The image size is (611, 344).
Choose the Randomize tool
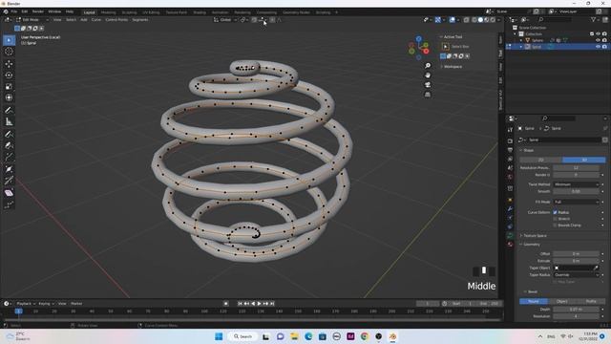pos(9,204)
